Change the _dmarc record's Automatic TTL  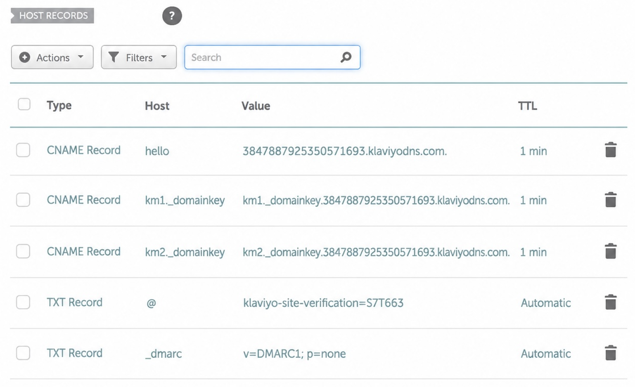(x=546, y=354)
